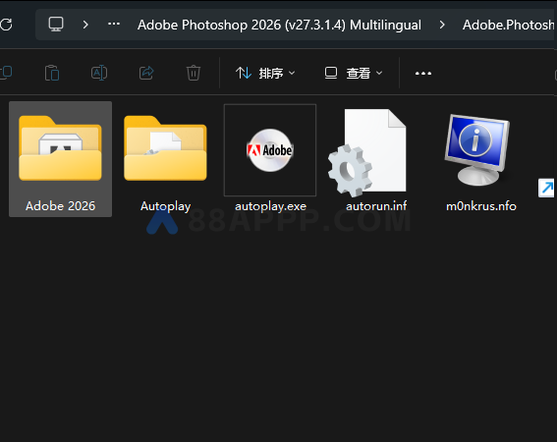Open the 查看 view dropdown

354,74
